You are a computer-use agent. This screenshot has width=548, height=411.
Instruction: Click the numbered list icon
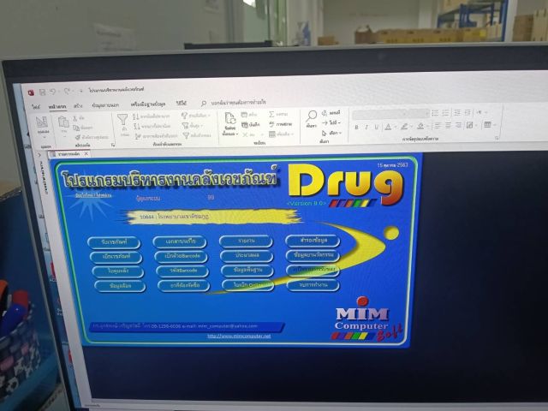click(x=445, y=112)
